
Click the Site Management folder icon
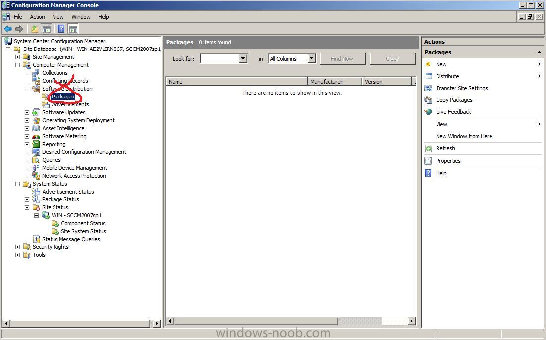(27, 56)
